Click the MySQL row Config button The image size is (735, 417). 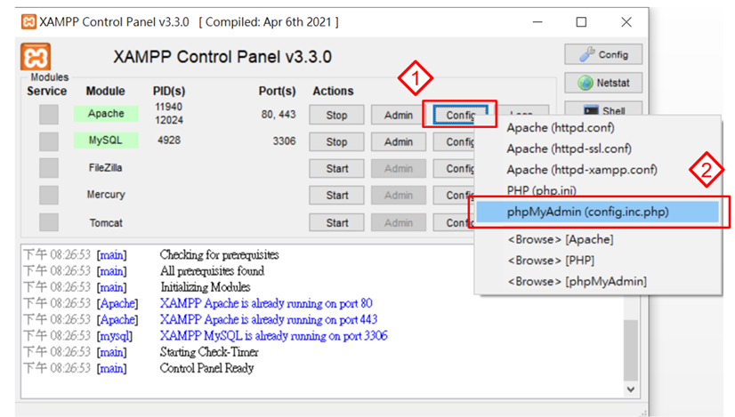coord(454,141)
